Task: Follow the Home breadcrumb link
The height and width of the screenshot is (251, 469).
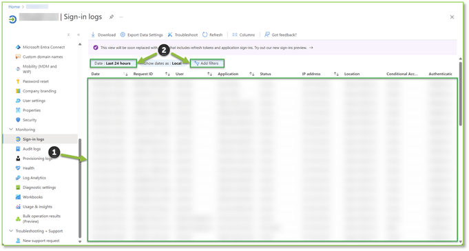Action: [x=14, y=7]
